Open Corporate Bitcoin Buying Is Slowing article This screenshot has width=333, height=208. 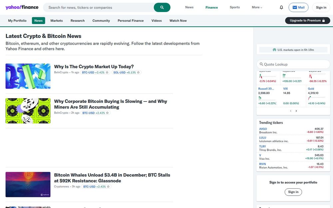coord(111,104)
